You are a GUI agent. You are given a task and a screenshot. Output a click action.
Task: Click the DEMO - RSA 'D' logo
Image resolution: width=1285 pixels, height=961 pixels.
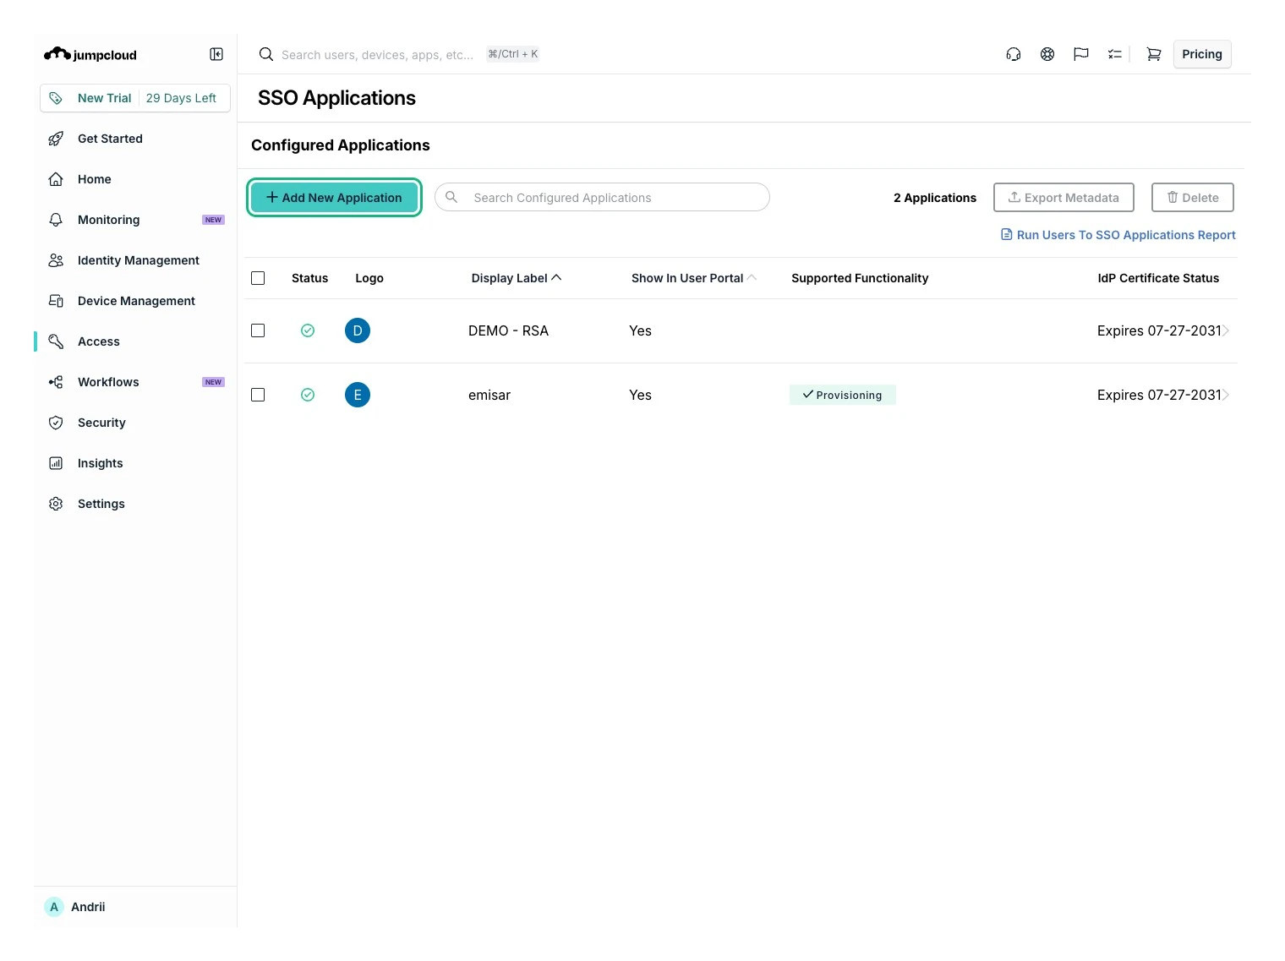click(358, 330)
